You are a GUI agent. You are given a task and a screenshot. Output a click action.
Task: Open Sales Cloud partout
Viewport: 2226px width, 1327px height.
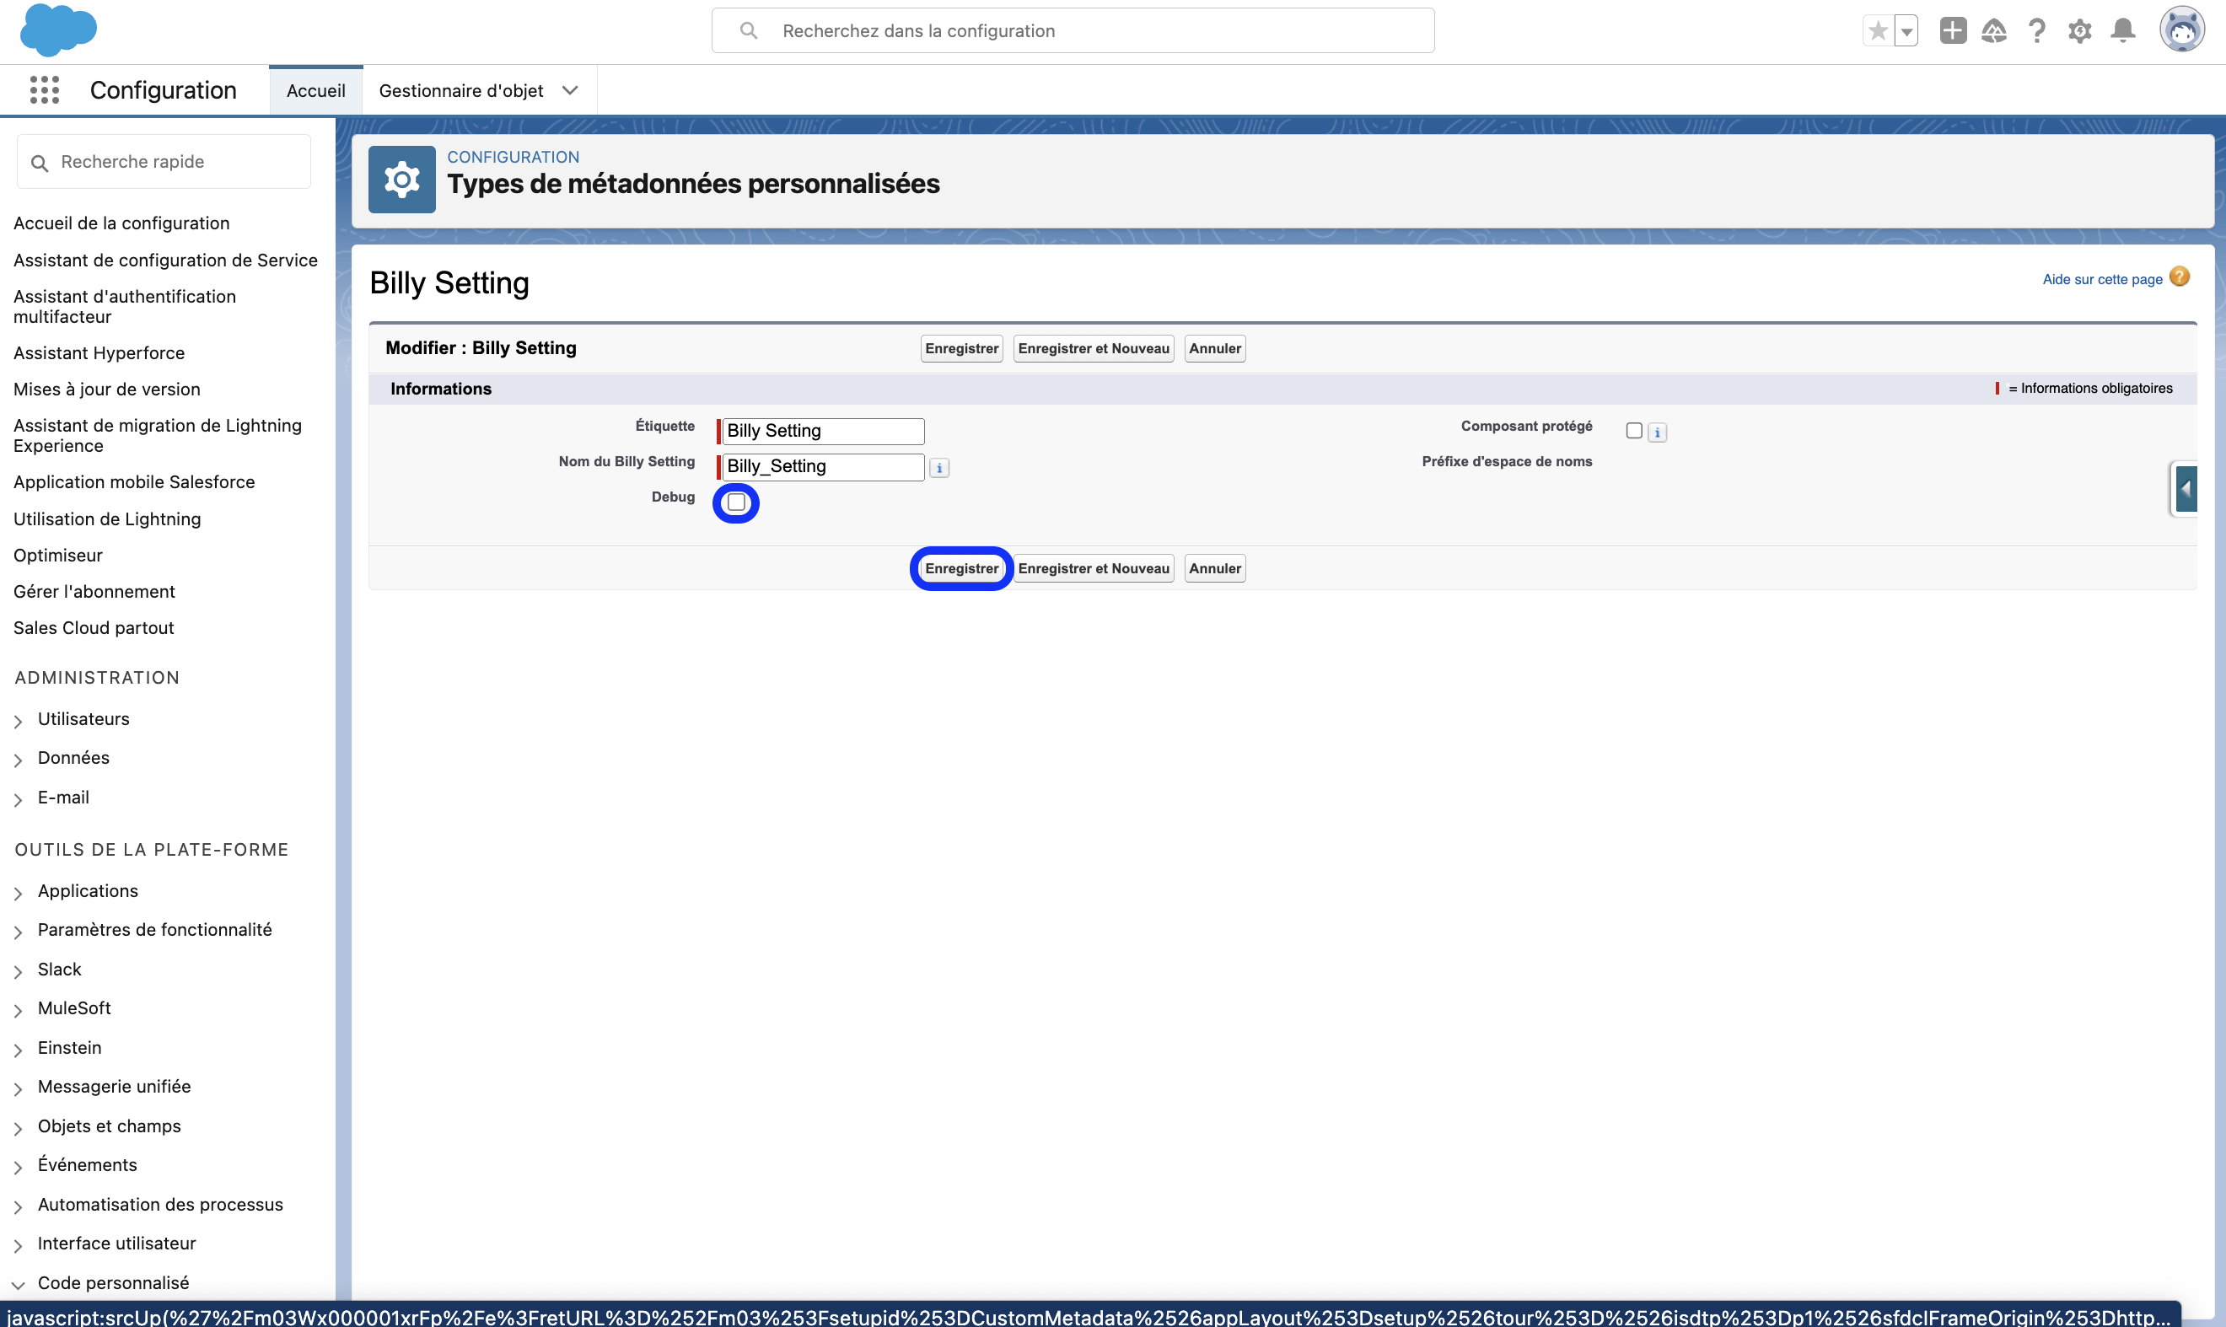94,628
